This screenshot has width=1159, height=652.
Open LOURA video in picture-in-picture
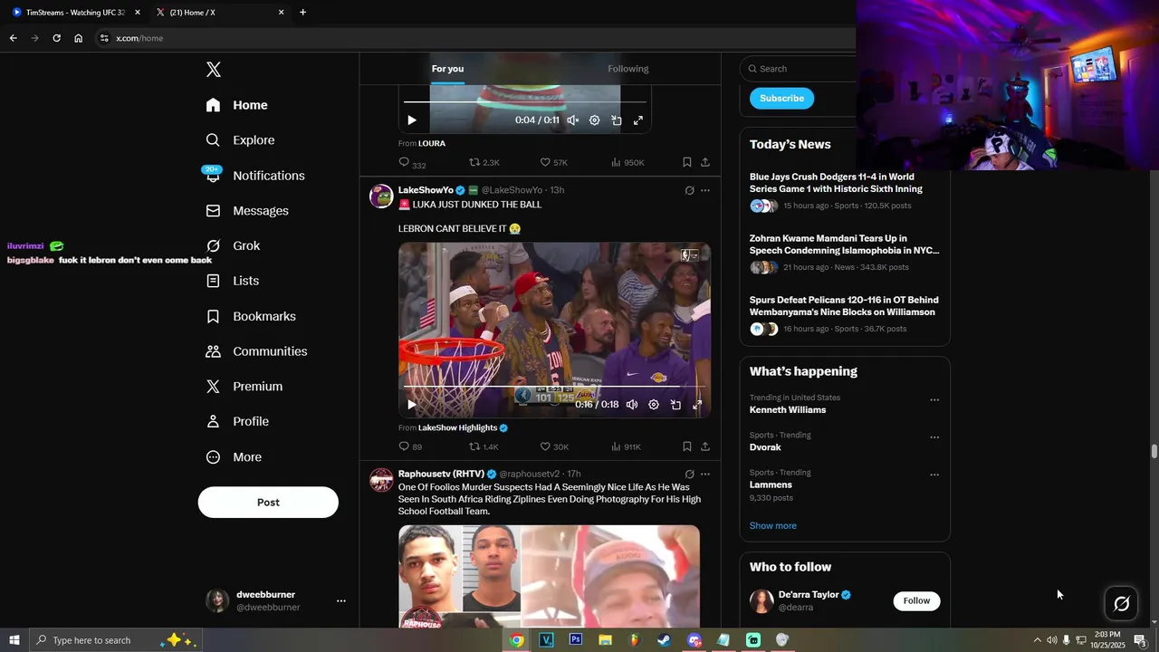click(x=617, y=120)
